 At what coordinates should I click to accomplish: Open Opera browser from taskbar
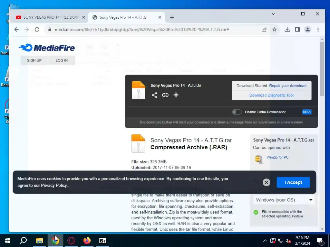(x=71, y=241)
